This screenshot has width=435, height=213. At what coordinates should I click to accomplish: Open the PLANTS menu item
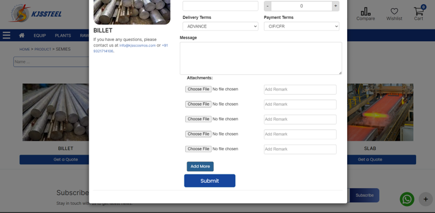click(63, 36)
